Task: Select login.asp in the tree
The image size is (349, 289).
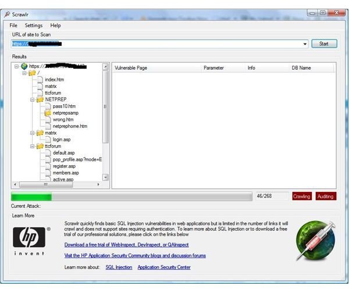Action: (x=62, y=140)
